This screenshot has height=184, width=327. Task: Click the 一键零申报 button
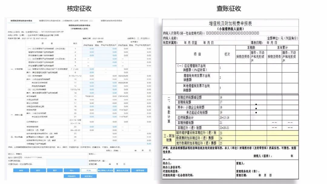pyautogui.click(x=139, y=170)
